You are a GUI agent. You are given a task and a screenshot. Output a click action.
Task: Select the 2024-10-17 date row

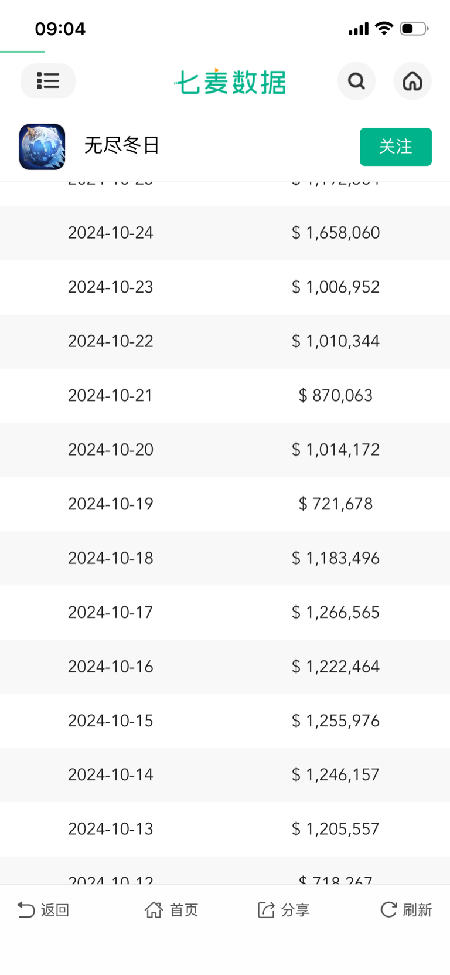click(x=111, y=612)
